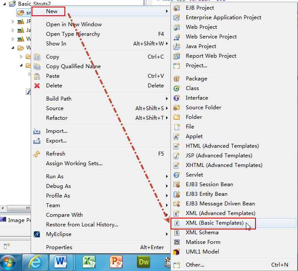Expand the Source submenu arrow
Viewport: 298px width, 271px height.
coord(167,108)
